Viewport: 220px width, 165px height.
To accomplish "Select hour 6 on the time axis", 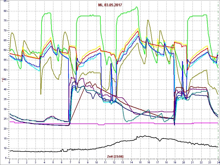I will (62, 162).
